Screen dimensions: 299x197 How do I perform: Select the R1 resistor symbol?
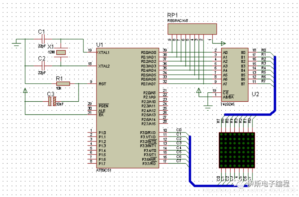click(x=63, y=83)
